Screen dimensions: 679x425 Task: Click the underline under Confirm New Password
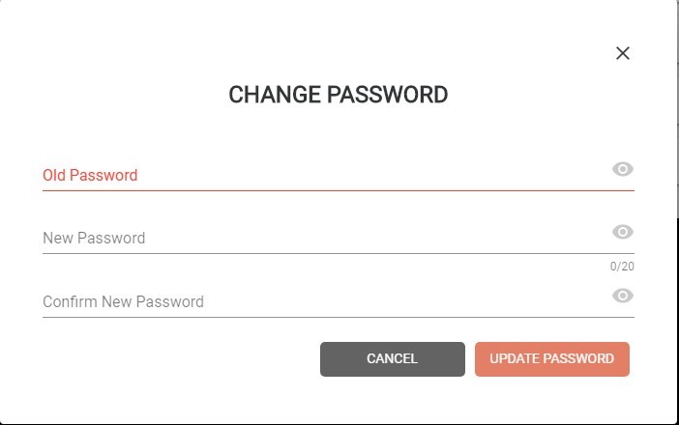pyautogui.click(x=339, y=317)
